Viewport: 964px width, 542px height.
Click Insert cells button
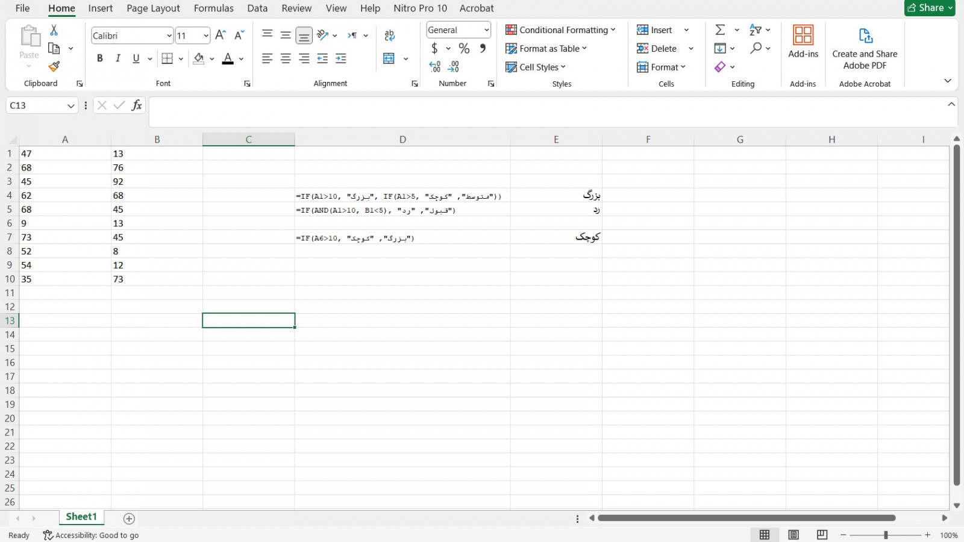point(655,30)
